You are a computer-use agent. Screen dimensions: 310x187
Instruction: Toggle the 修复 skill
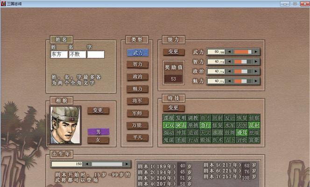[x=218, y=125]
